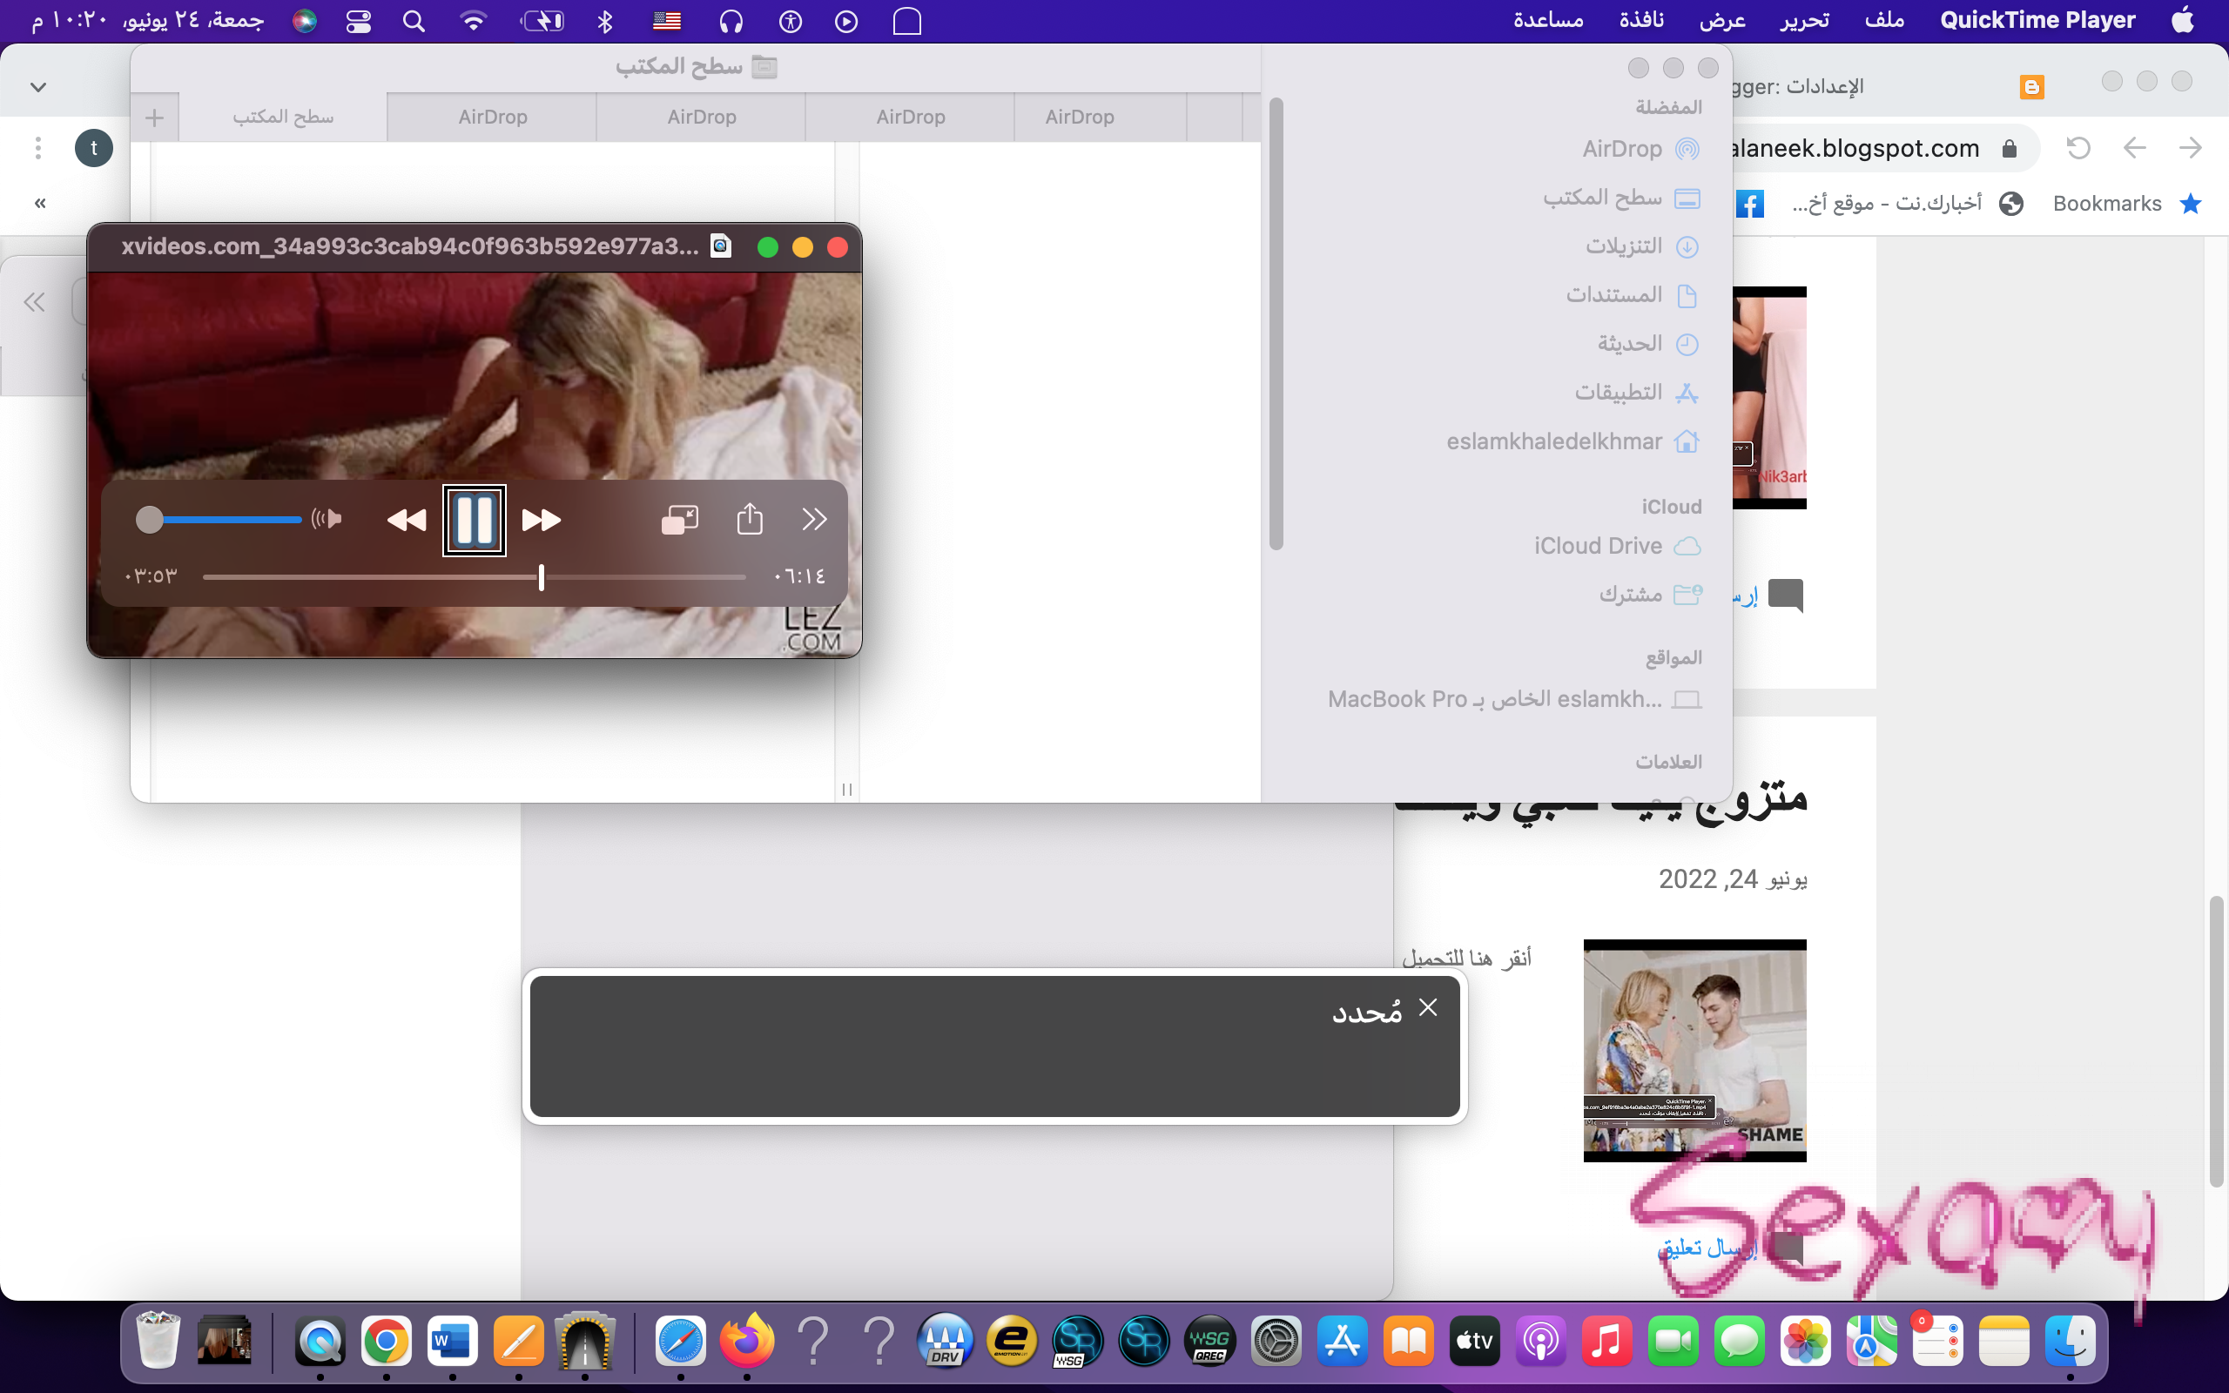Click the rewind button in player controls
2229x1393 pixels.
407,521
